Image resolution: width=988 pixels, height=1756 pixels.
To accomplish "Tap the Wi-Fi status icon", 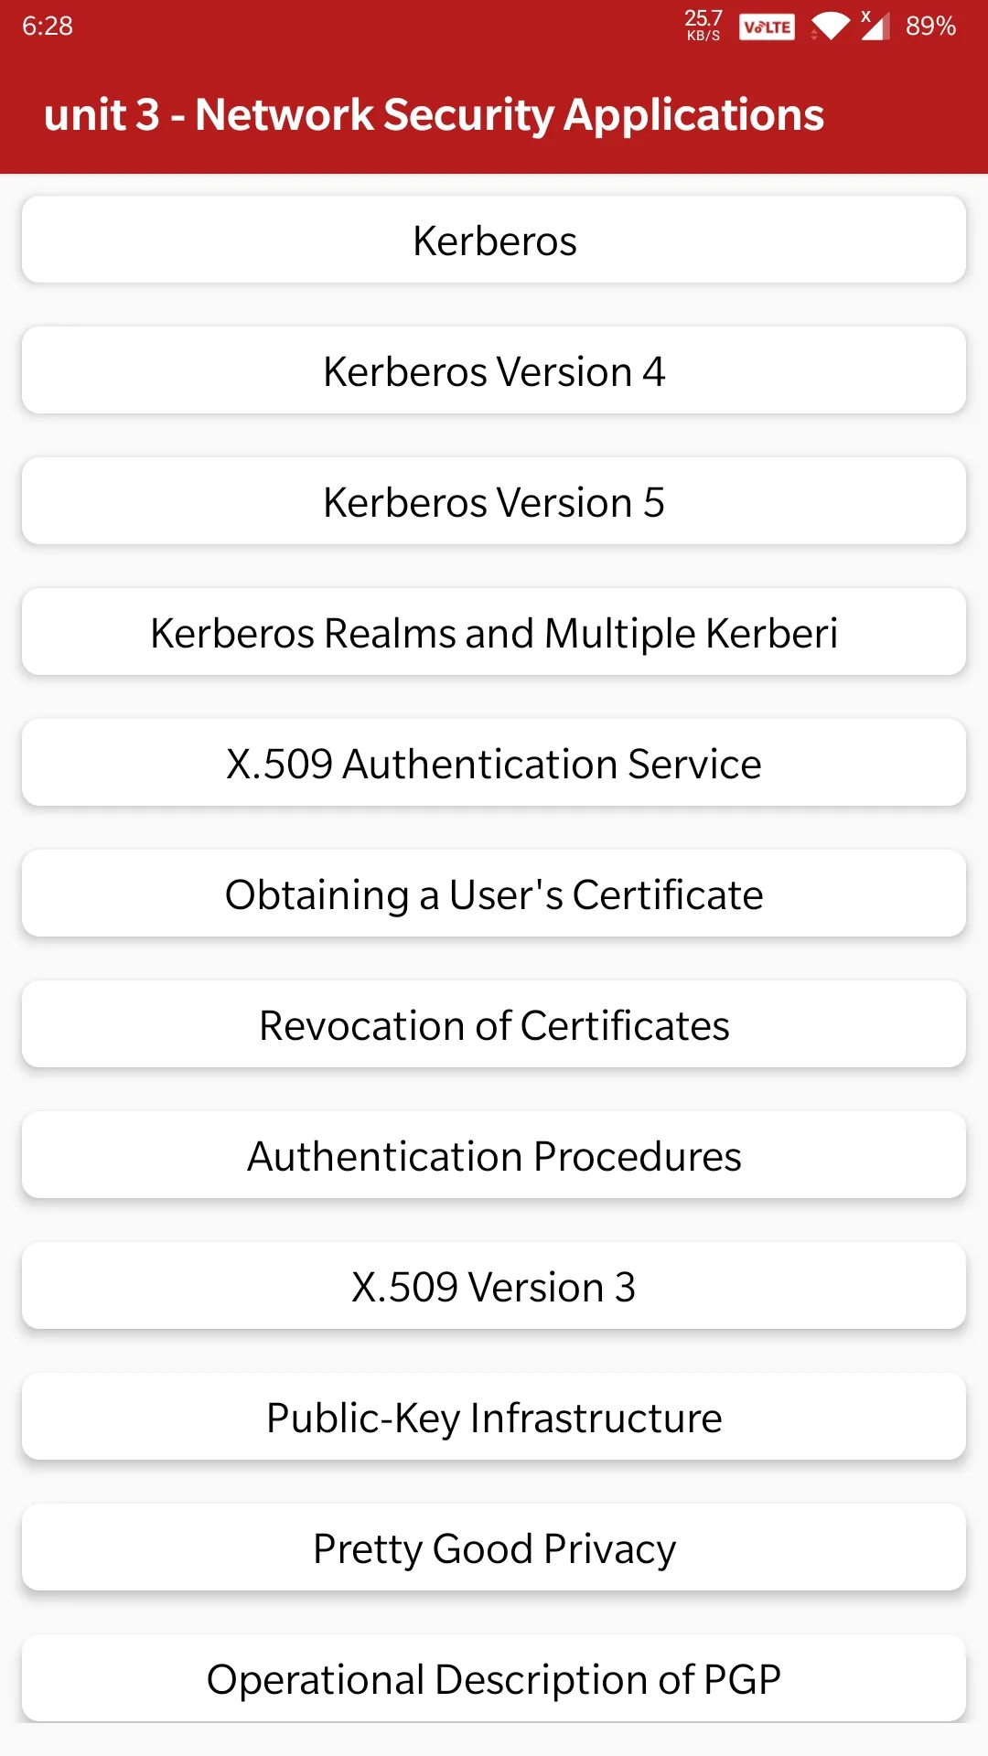I will point(830,27).
